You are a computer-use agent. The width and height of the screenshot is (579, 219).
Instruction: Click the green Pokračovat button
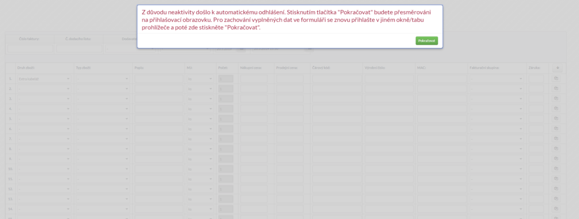(426, 41)
